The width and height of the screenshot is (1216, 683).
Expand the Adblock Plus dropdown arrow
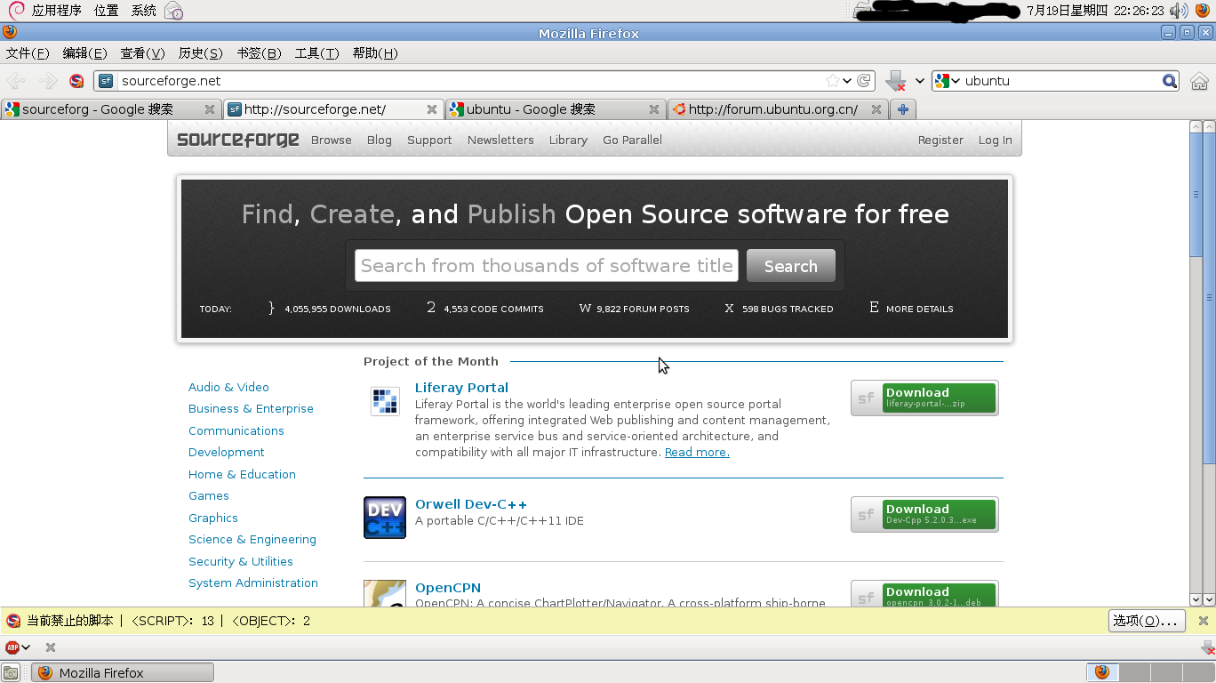(x=26, y=647)
